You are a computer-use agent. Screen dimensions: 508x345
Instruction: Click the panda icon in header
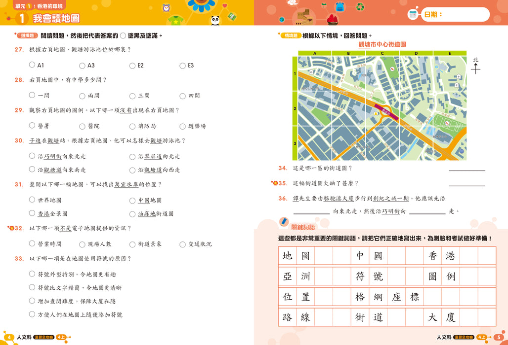(x=215, y=20)
